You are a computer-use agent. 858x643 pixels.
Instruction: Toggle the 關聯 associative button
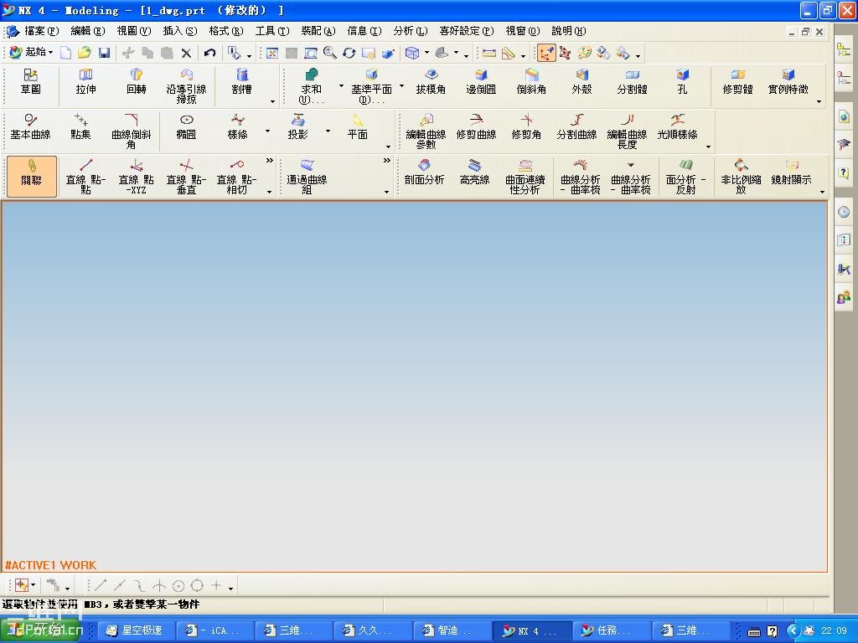click(x=32, y=176)
